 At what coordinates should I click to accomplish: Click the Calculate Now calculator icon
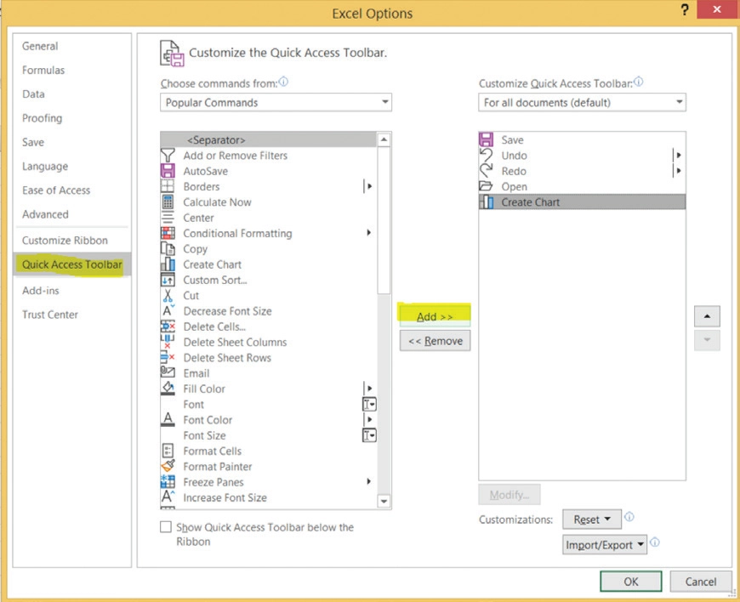point(168,202)
